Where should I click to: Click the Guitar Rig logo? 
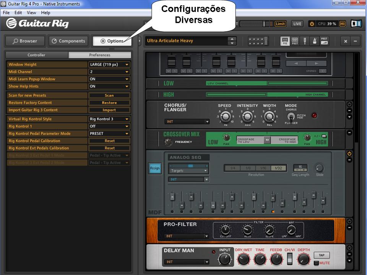point(37,23)
